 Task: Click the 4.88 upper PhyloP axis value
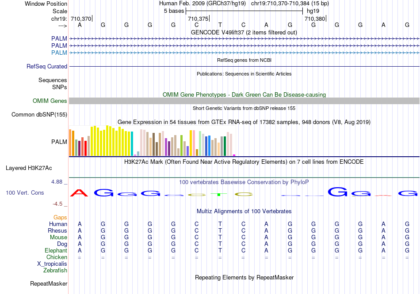coord(57,182)
